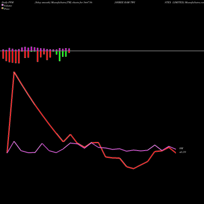Click the highest peak of red price line

14,72
